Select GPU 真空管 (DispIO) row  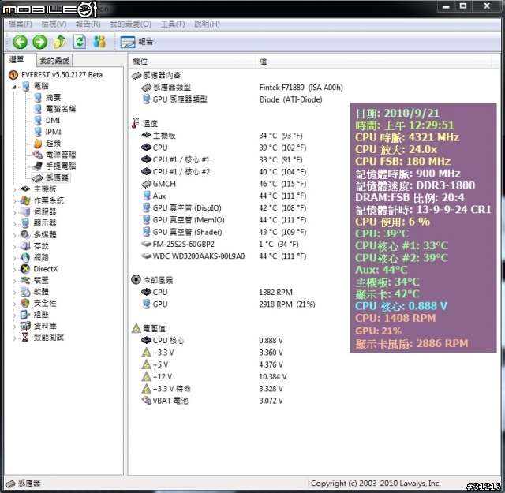(224, 208)
